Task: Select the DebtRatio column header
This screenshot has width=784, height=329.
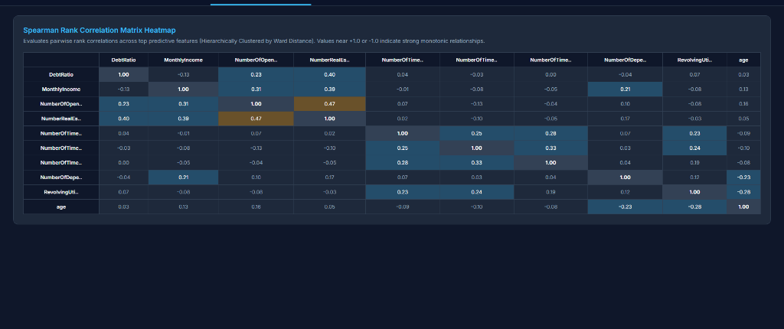Action: coord(123,60)
